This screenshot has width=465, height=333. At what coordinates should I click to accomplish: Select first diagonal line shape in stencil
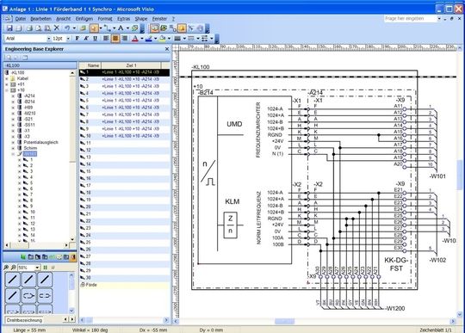click(x=13, y=280)
